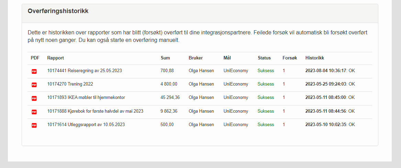Viewport: 401px width, 168px height.
Task: Open PDF icon for Kjørebok report
Action: pyautogui.click(x=34, y=112)
